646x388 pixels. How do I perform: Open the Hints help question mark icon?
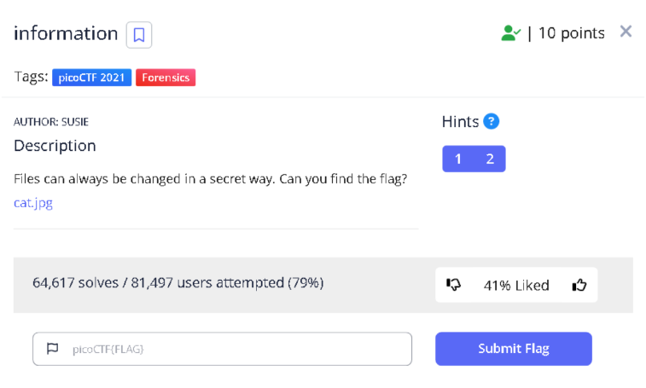[491, 121]
